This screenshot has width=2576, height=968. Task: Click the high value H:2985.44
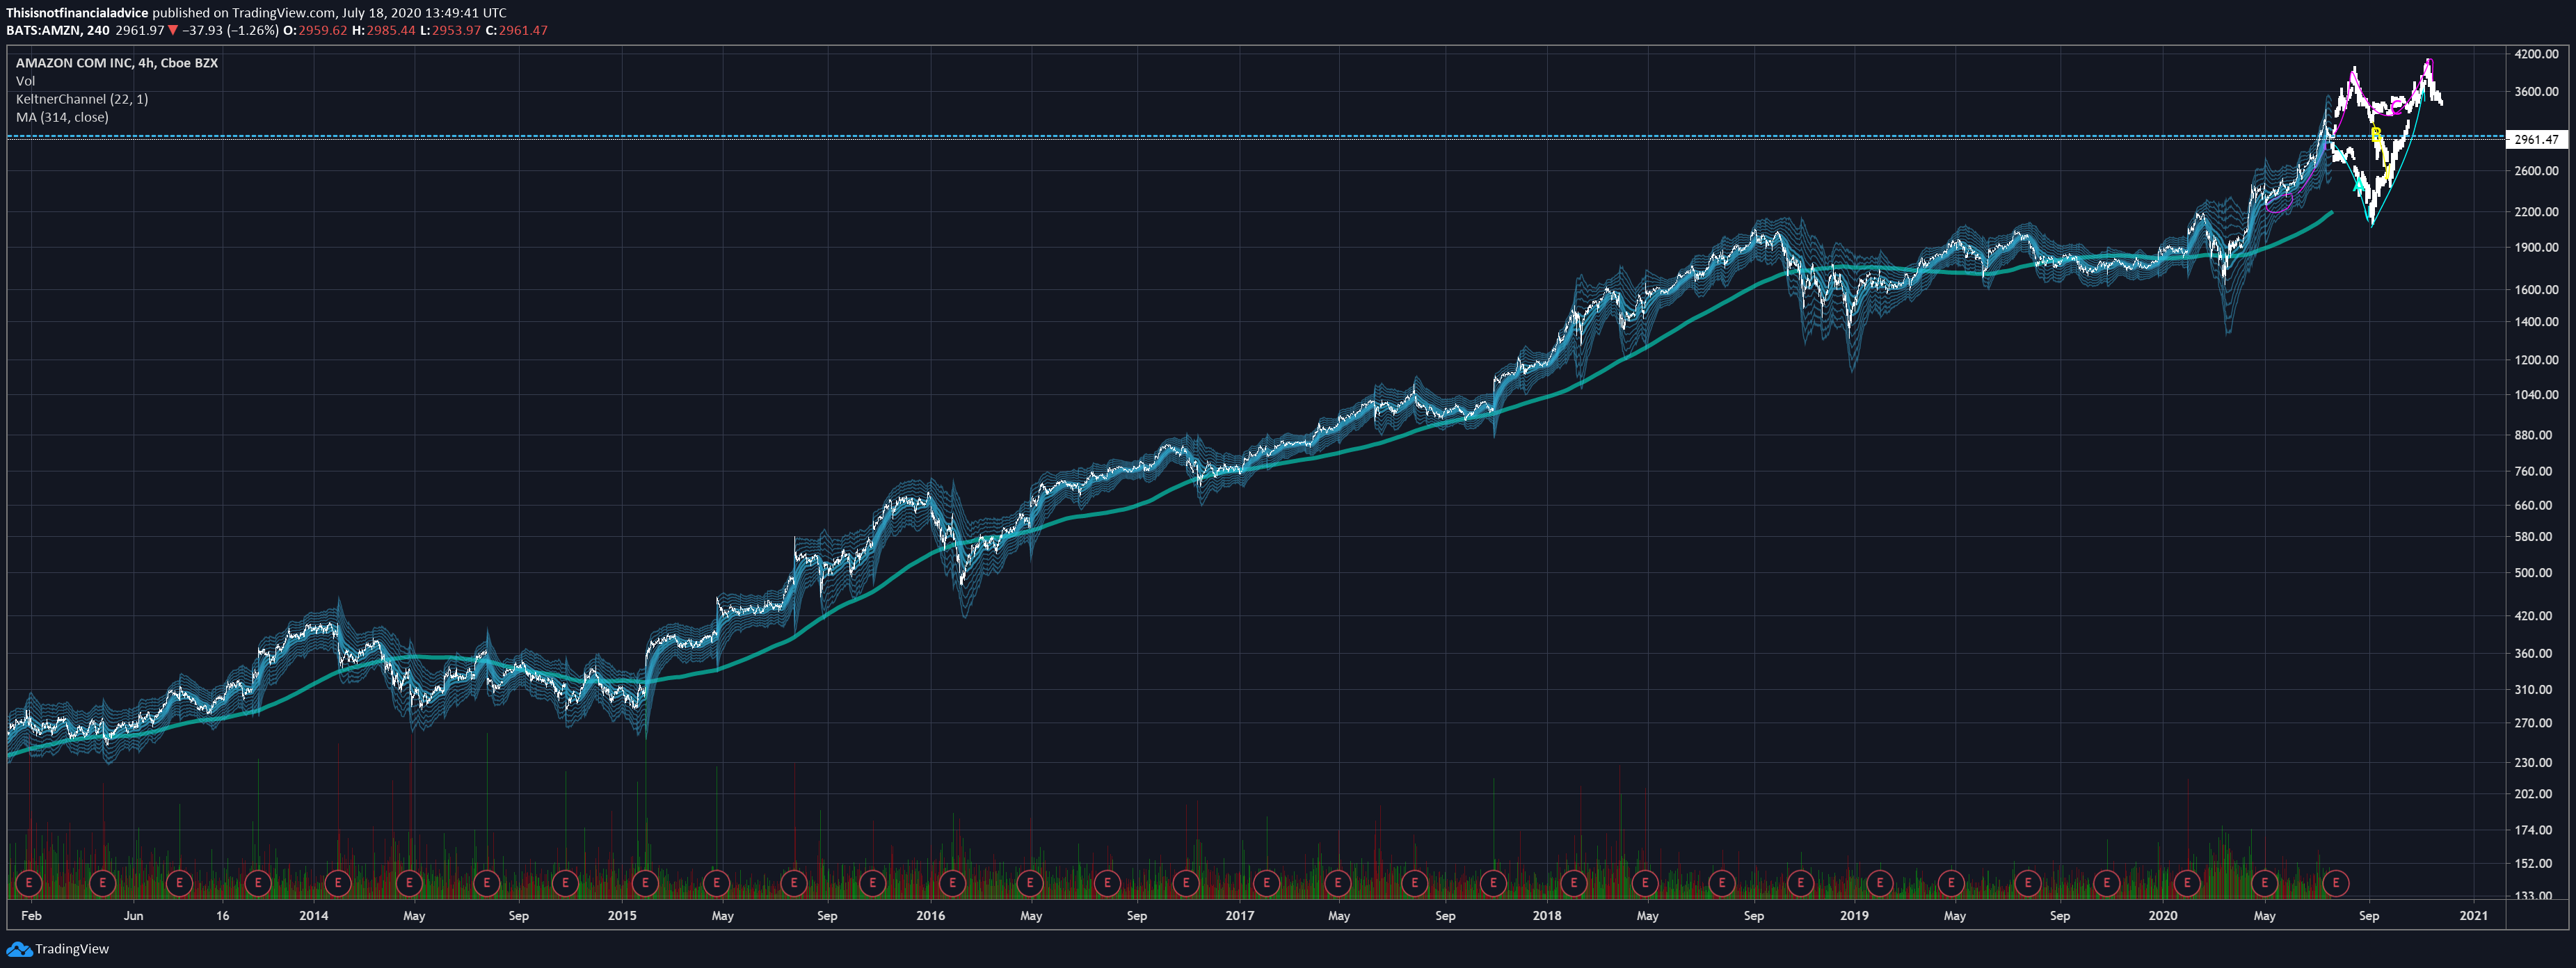click(x=384, y=30)
